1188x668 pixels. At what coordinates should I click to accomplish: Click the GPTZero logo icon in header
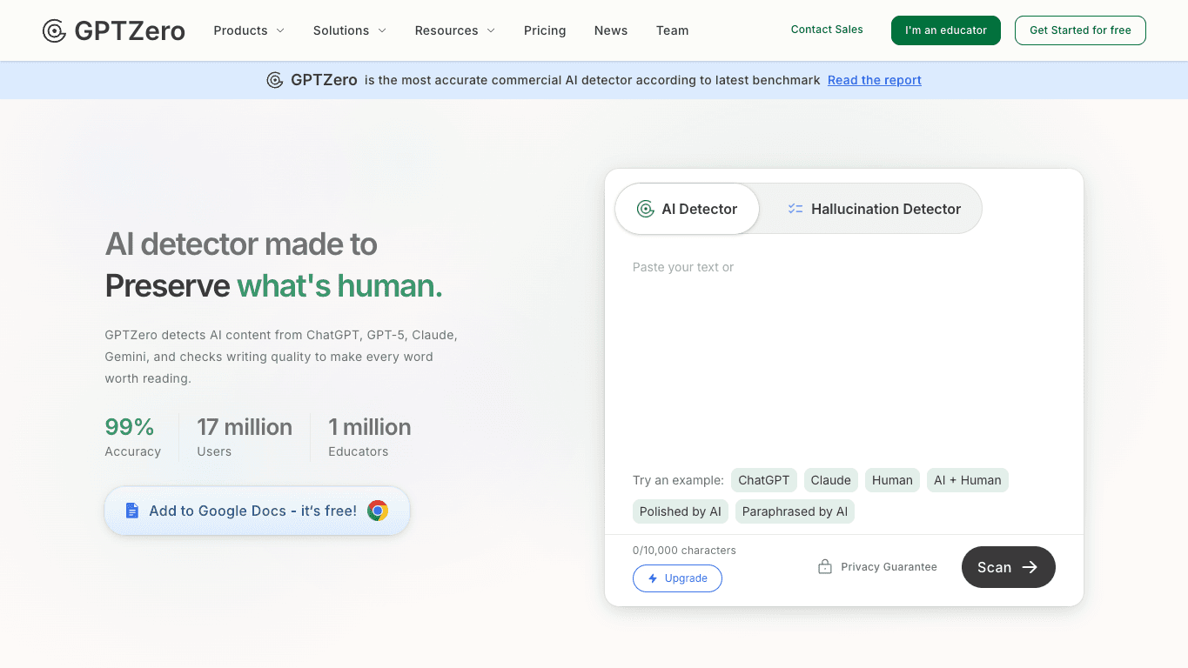[54, 31]
